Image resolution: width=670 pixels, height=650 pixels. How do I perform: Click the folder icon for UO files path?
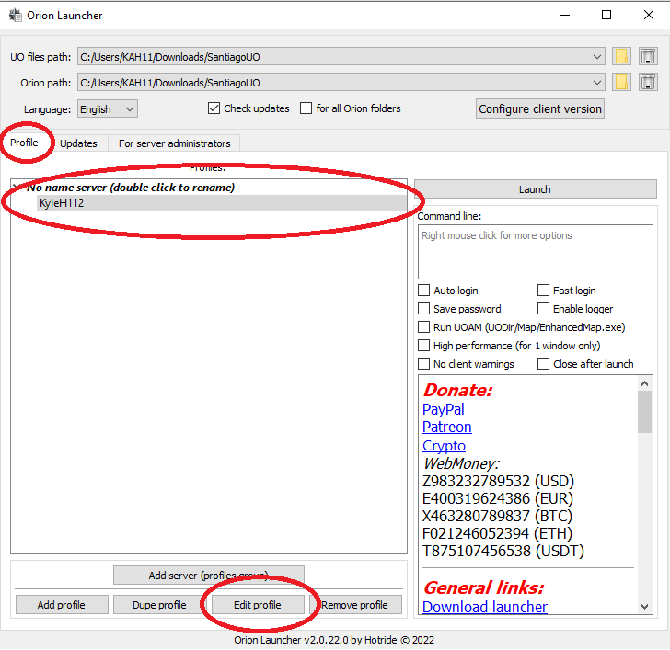[621, 57]
